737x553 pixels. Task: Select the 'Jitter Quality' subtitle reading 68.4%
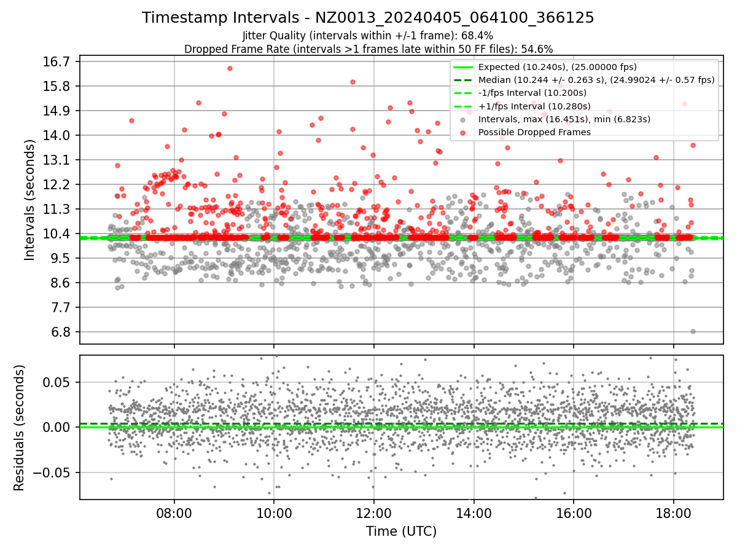pyautogui.click(x=368, y=36)
